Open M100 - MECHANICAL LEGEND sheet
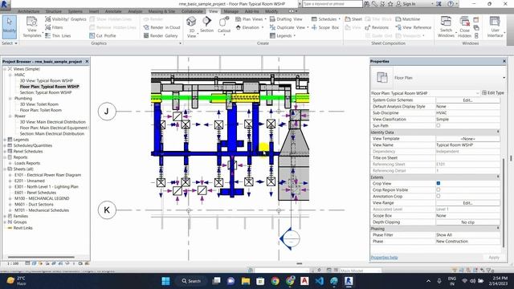 [42, 198]
